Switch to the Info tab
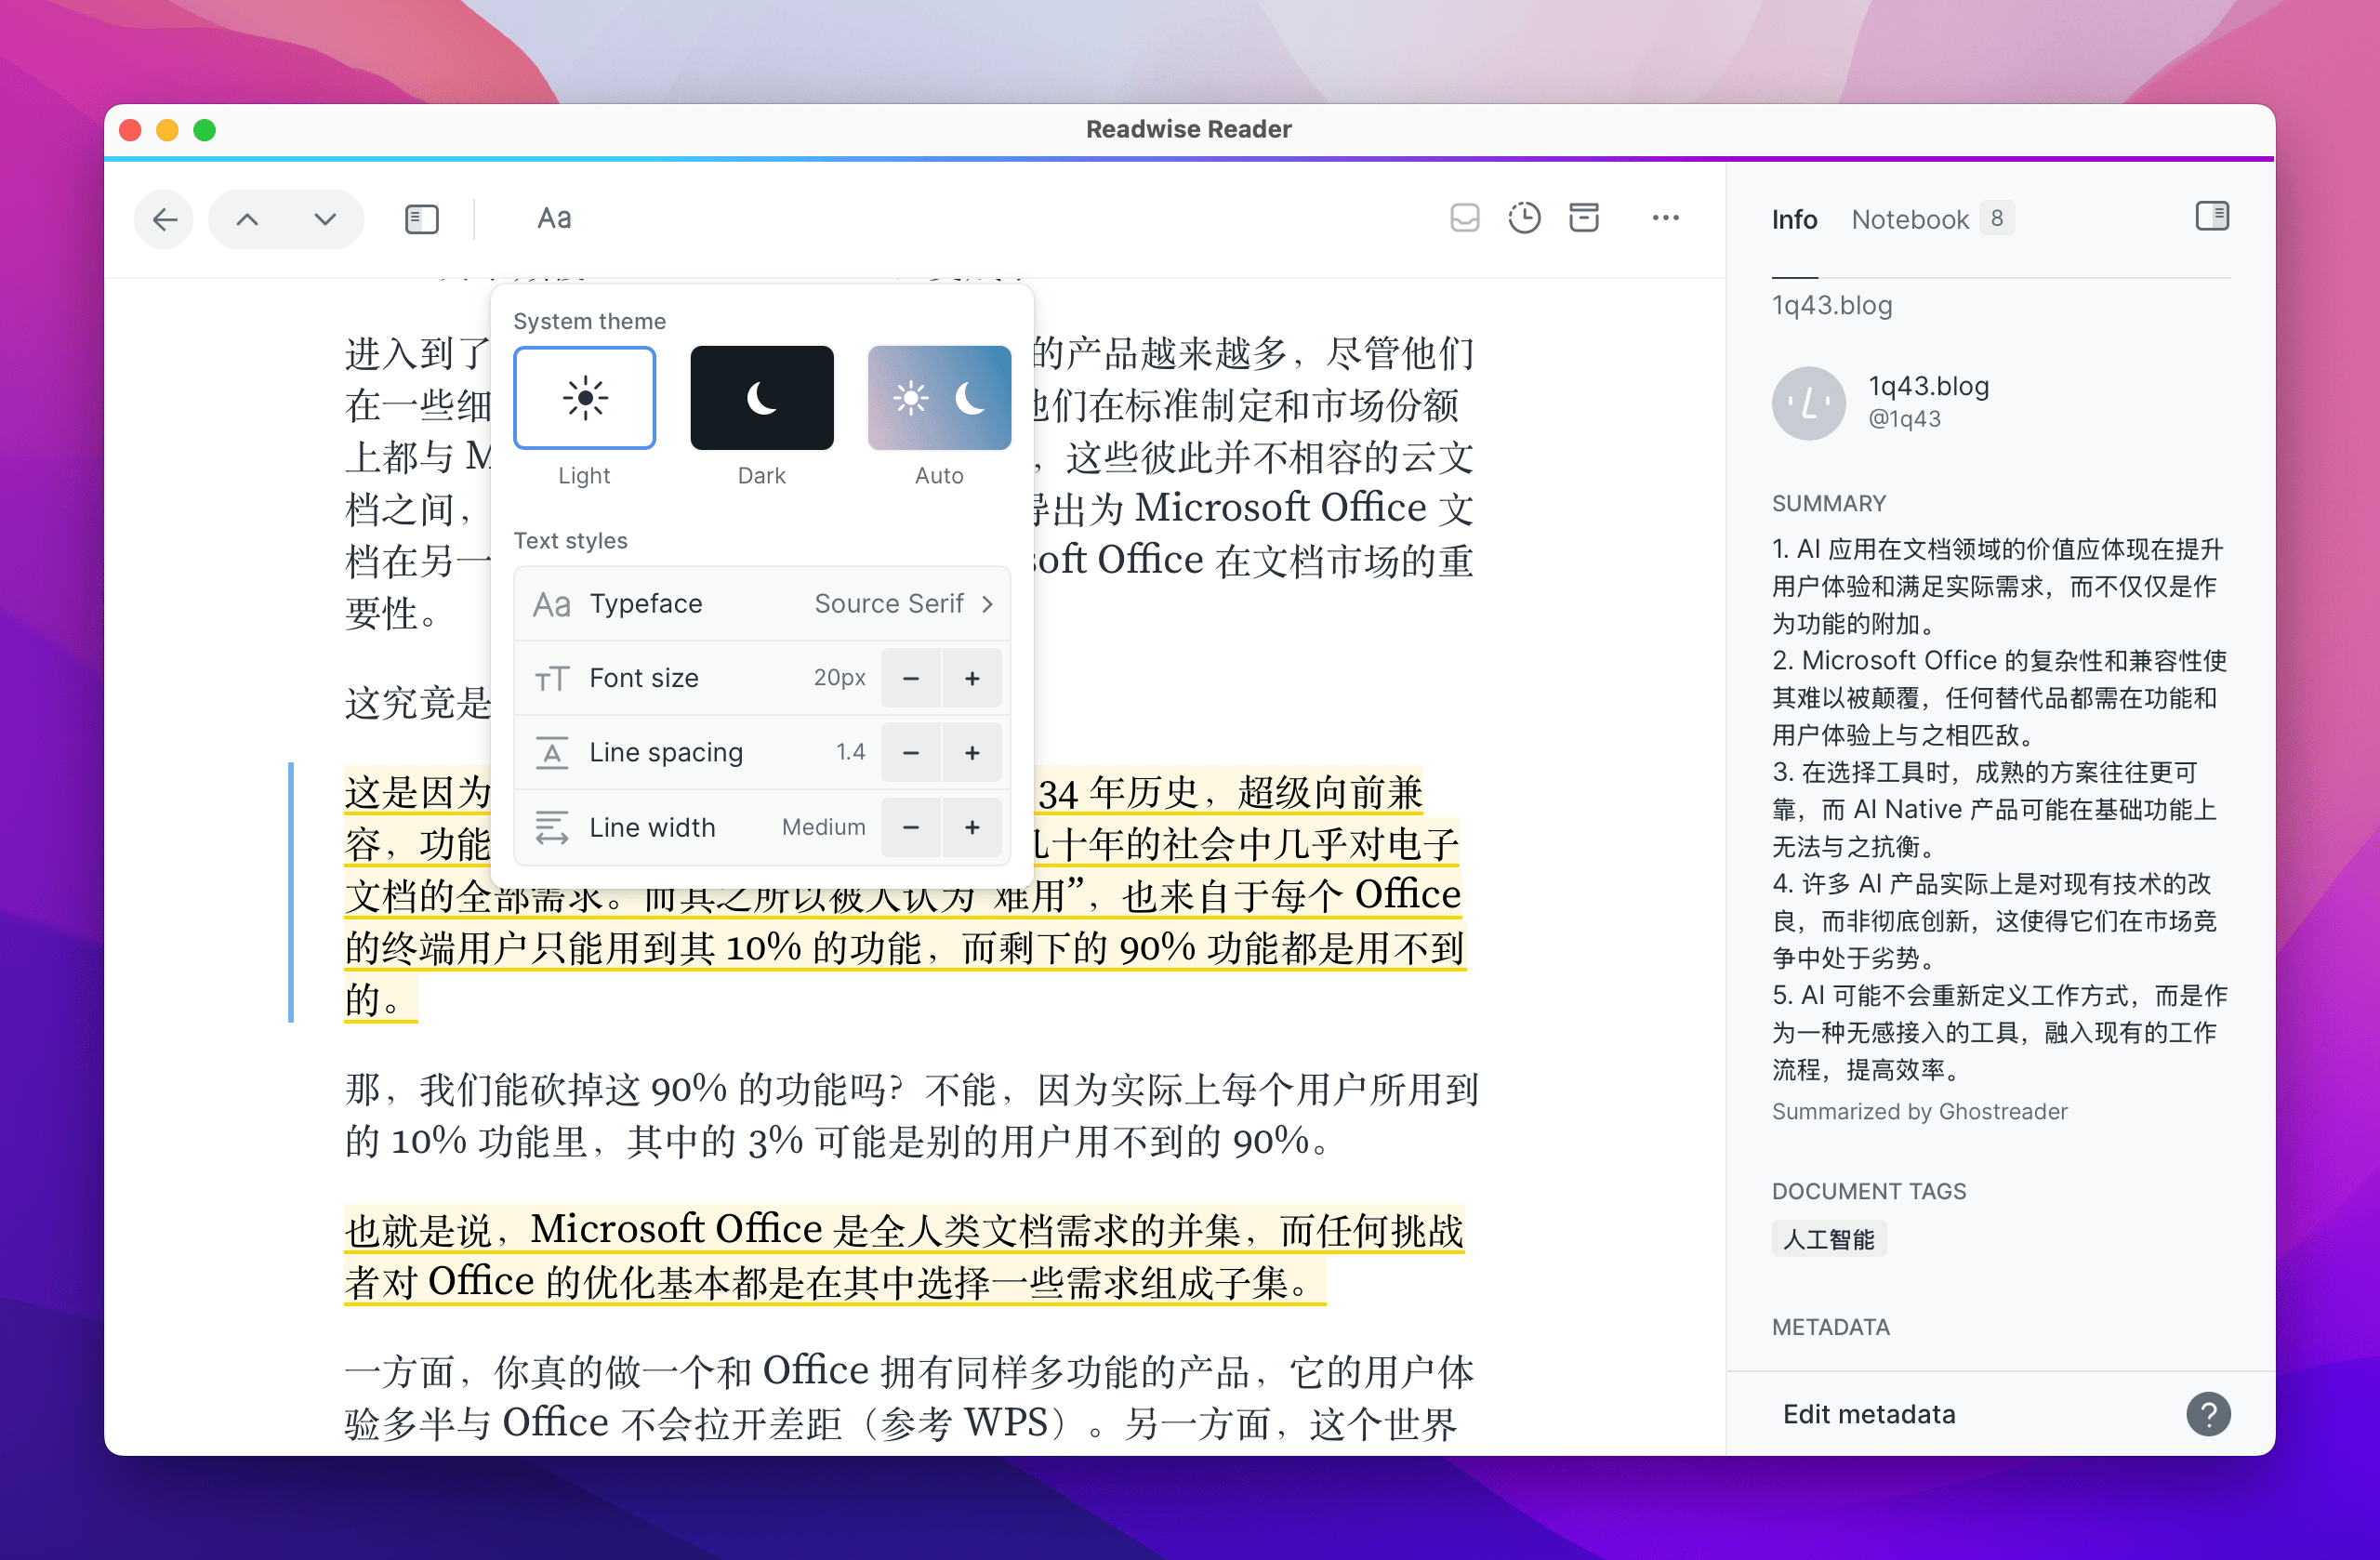 (1794, 219)
